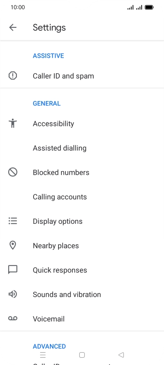Open Display options
The image size is (164, 365).
[82, 221]
